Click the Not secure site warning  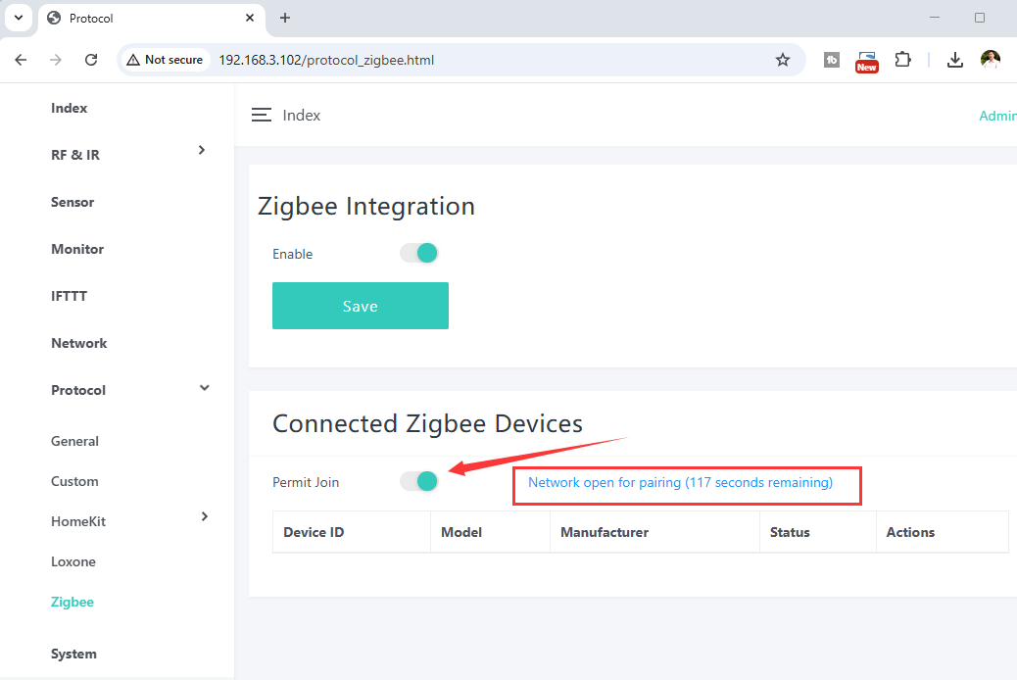(x=165, y=60)
